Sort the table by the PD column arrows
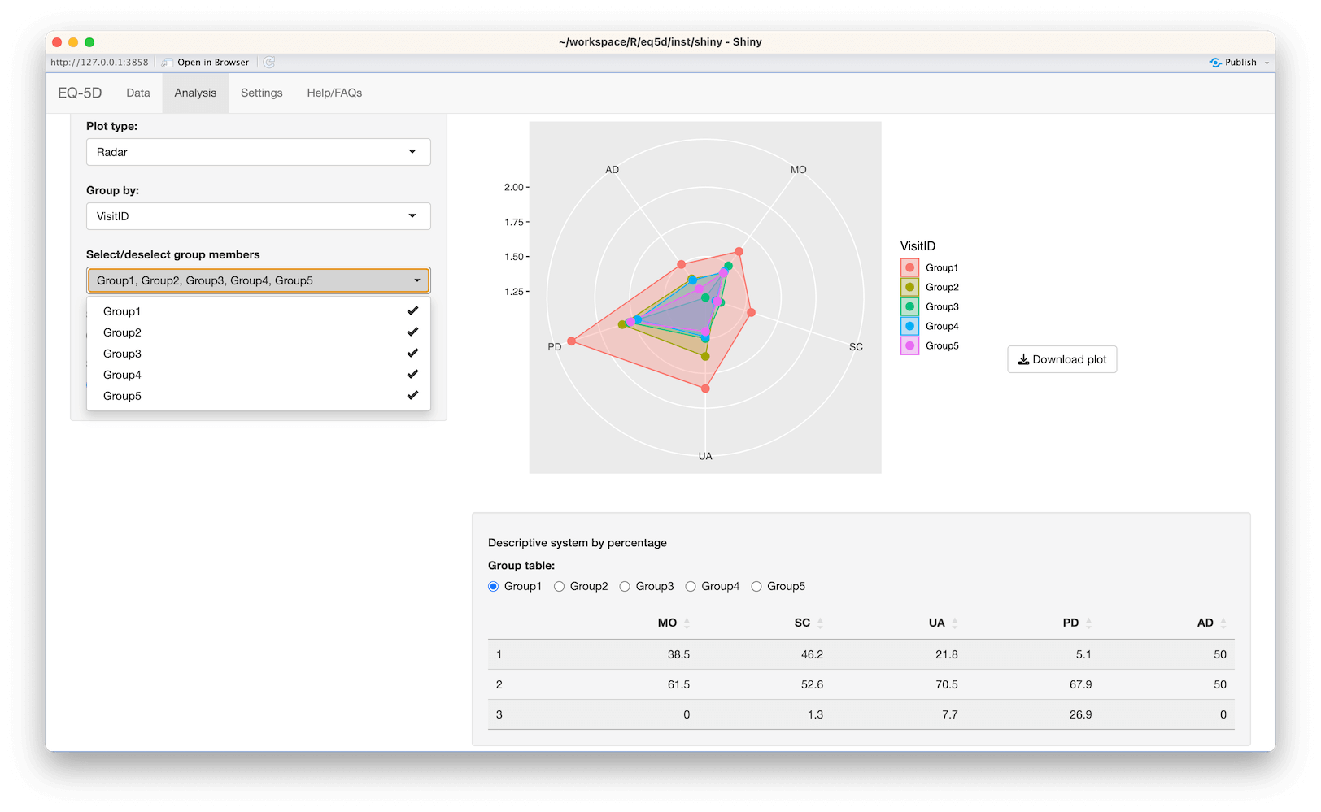Viewport: 1321px width, 812px height. click(1090, 622)
